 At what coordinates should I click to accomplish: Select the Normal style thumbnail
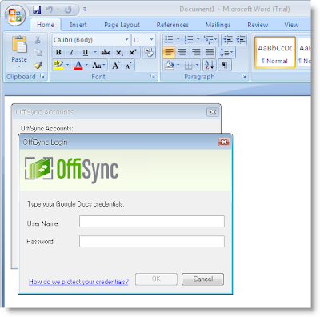pyautogui.click(x=275, y=53)
